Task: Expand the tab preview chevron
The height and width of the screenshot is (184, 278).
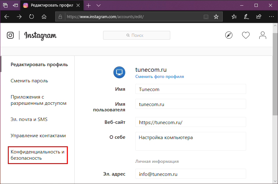Action: click(99, 5)
